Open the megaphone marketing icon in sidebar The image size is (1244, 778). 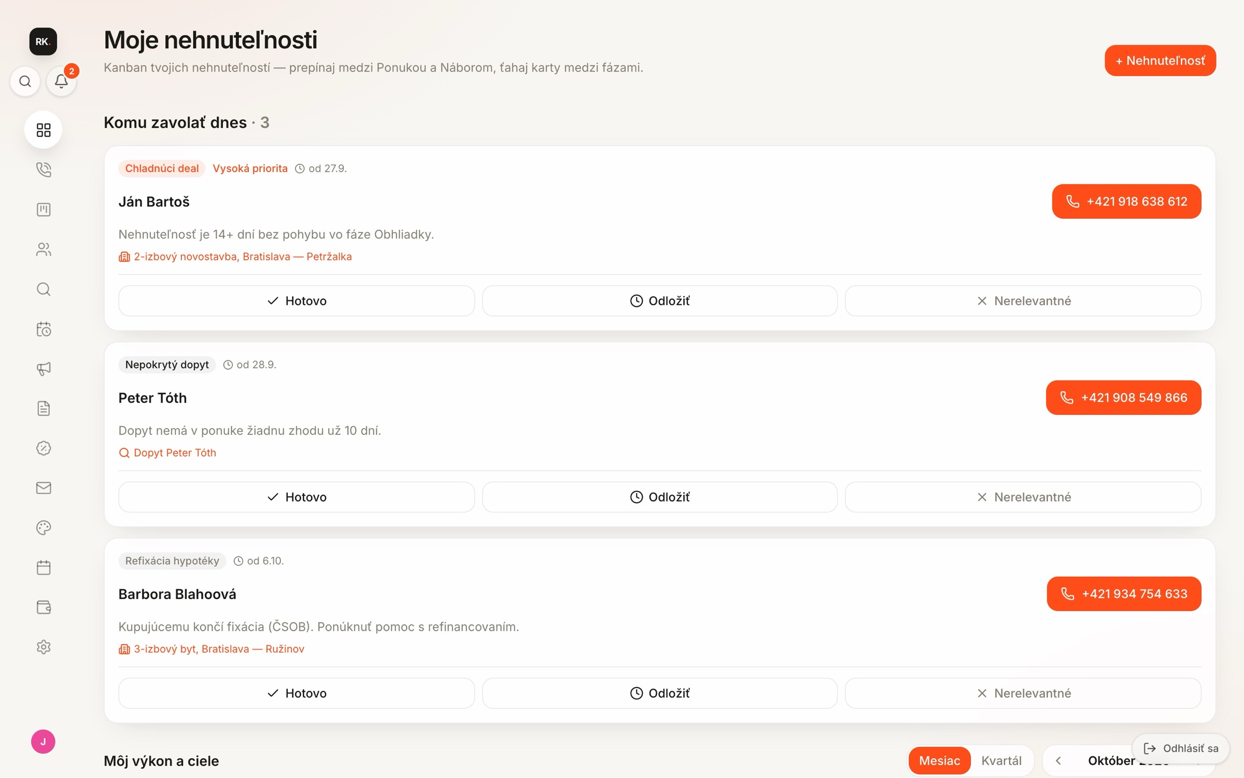(44, 369)
